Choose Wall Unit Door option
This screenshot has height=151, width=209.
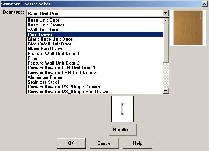pos(95,30)
